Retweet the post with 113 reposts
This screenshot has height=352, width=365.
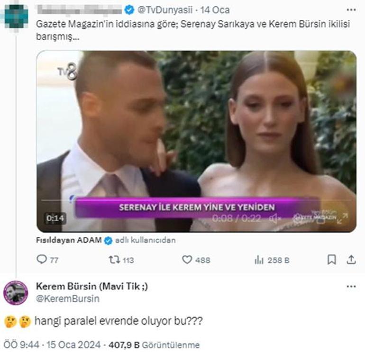click(x=114, y=260)
